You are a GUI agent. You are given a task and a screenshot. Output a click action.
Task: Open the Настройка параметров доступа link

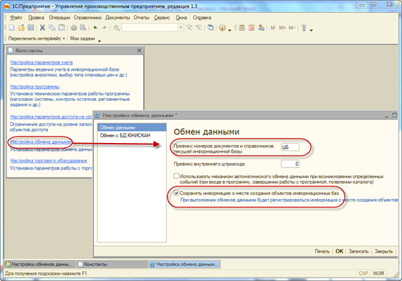[51, 117]
